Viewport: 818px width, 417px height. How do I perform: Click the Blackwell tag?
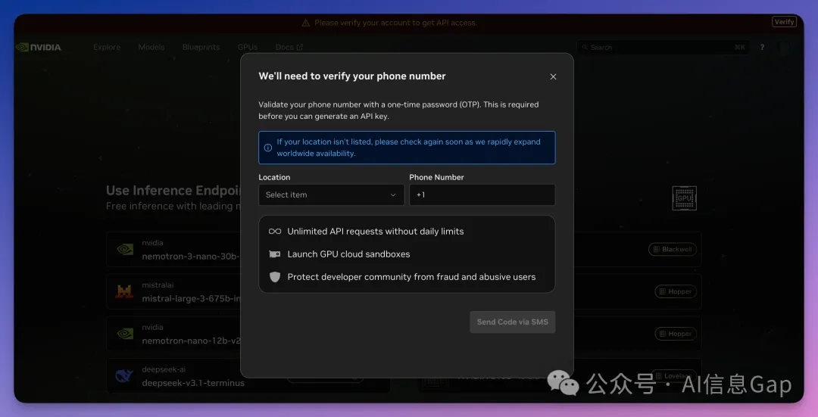tap(673, 249)
